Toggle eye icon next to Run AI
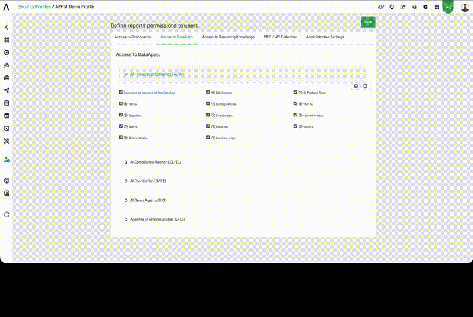The height and width of the screenshot is (317, 473). coord(300,104)
